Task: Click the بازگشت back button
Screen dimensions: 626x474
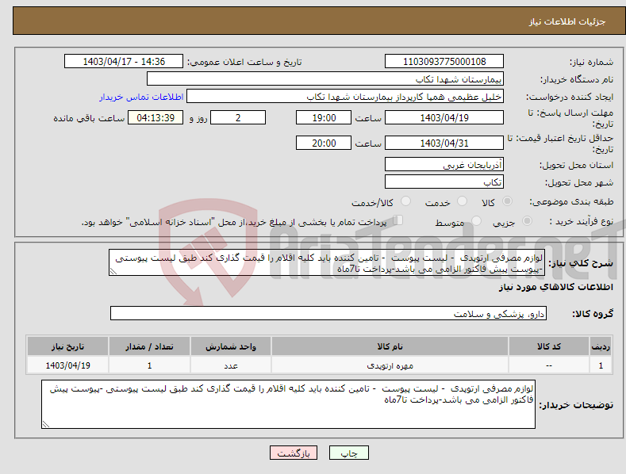Action: 294,453
